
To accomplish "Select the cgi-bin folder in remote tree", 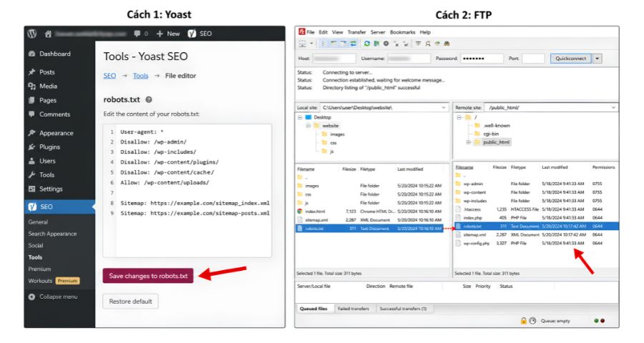I will tap(487, 134).
